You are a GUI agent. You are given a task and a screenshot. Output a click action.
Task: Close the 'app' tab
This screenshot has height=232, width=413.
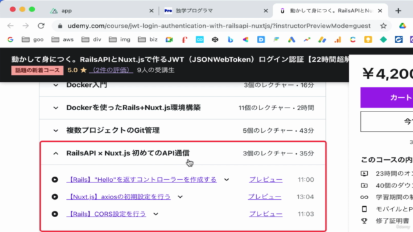click(152, 11)
